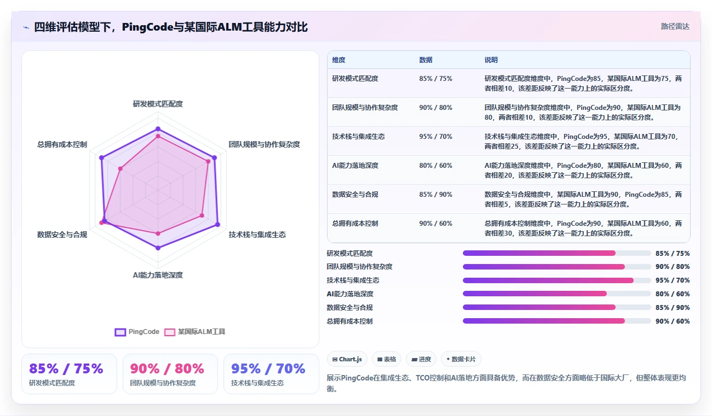Click PingCode's purple point on 研发模式匹配度 axis
This screenshot has width=712, height=416.
click(158, 129)
